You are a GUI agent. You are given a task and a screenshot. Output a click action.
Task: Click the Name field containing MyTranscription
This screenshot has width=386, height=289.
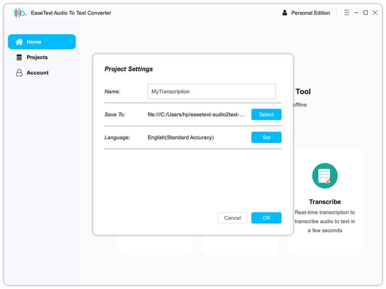point(211,92)
